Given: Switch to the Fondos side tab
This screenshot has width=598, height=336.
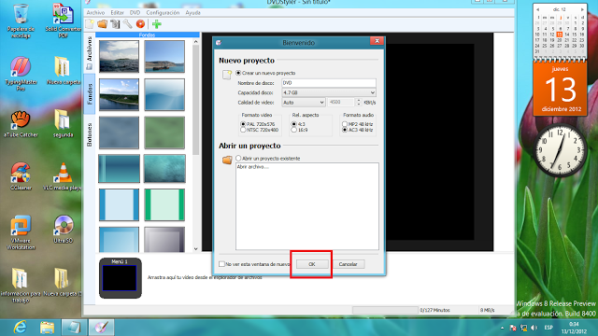Looking at the screenshot, I should coord(90,93).
